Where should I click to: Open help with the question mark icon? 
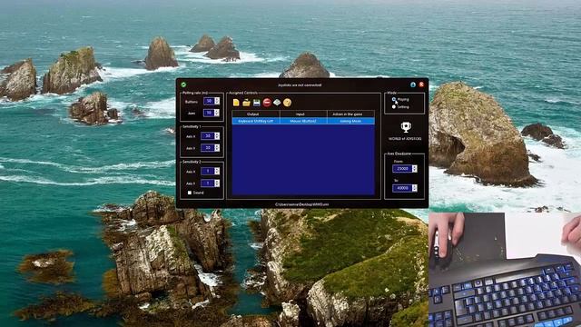(287, 103)
